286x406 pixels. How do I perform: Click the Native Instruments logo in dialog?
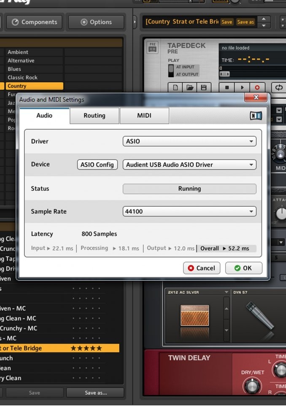(255, 115)
